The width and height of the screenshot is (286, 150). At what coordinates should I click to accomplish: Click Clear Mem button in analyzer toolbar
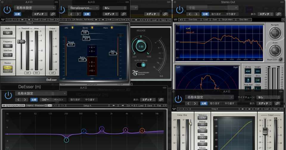tap(244, 19)
